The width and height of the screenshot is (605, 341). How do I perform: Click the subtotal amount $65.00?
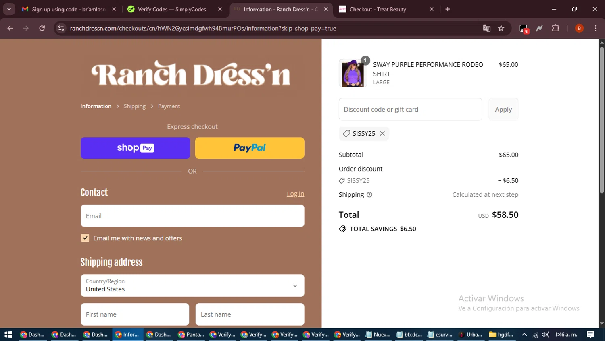(509, 155)
